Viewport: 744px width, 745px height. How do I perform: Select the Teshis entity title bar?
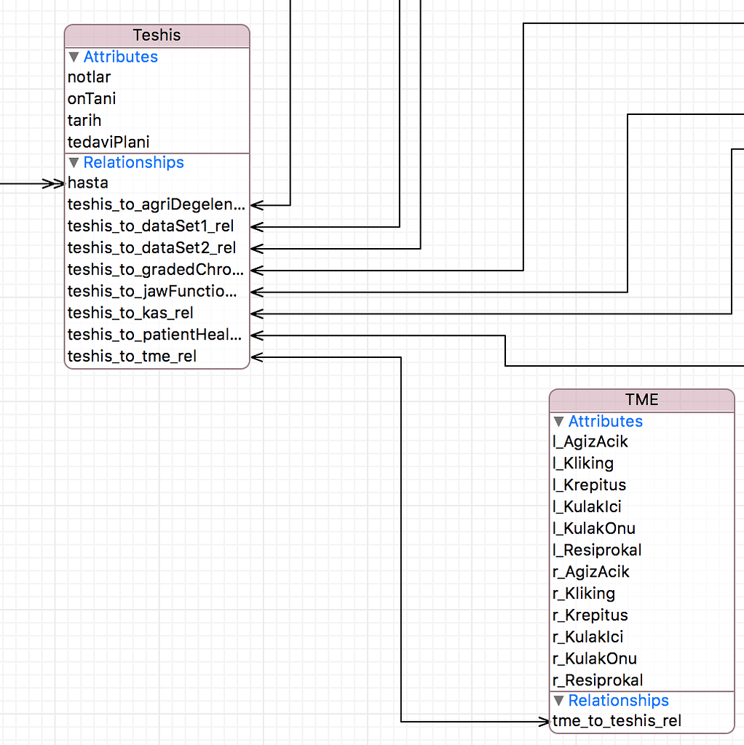(157, 36)
